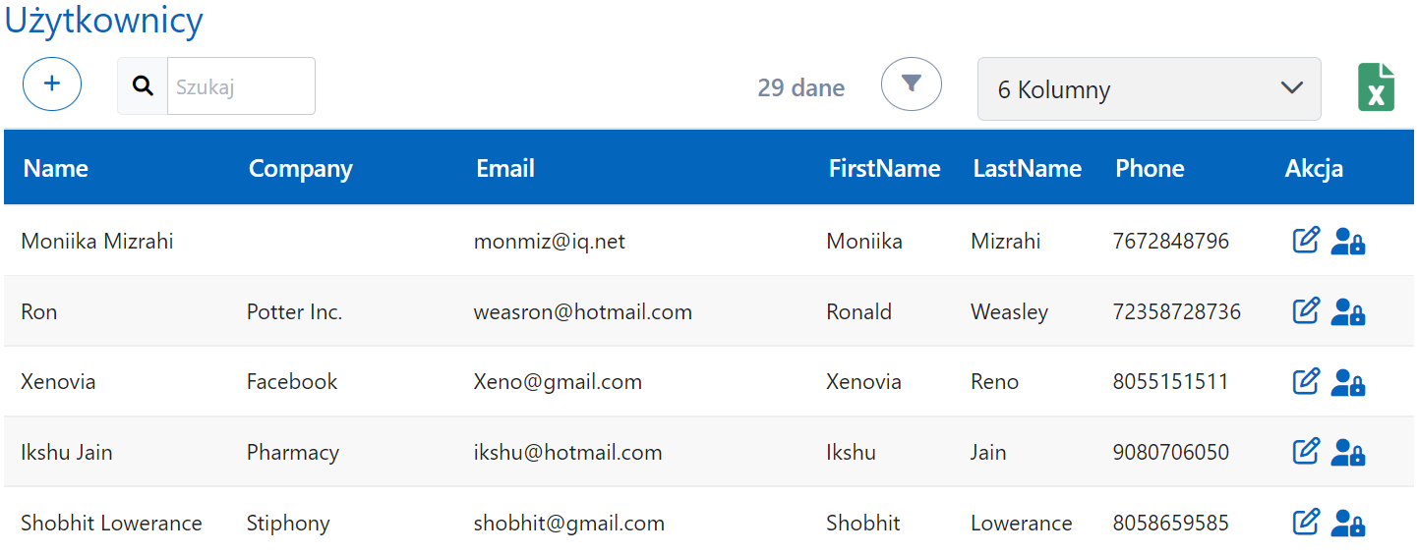Click the search magnifier icon
Screen dimensions: 1417x554
click(143, 86)
